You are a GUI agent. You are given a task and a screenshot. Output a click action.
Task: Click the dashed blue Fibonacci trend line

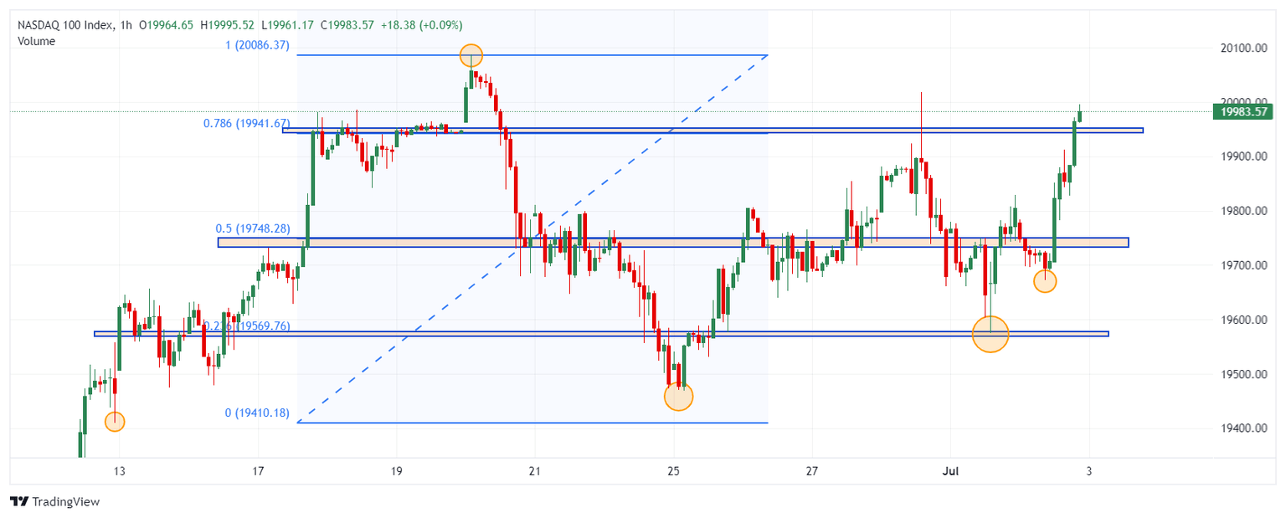click(x=532, y=238)
